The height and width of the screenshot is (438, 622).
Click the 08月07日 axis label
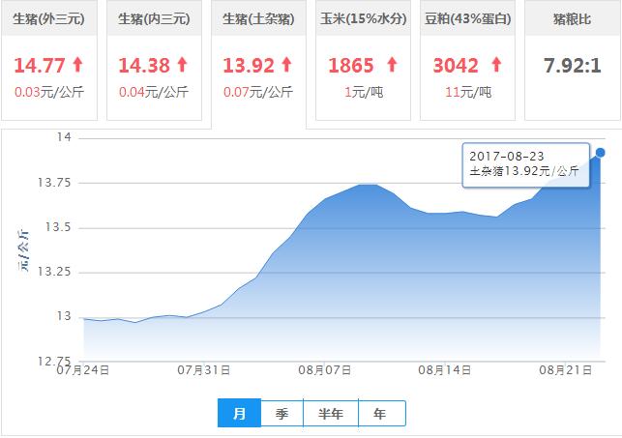tap(324, 370)
